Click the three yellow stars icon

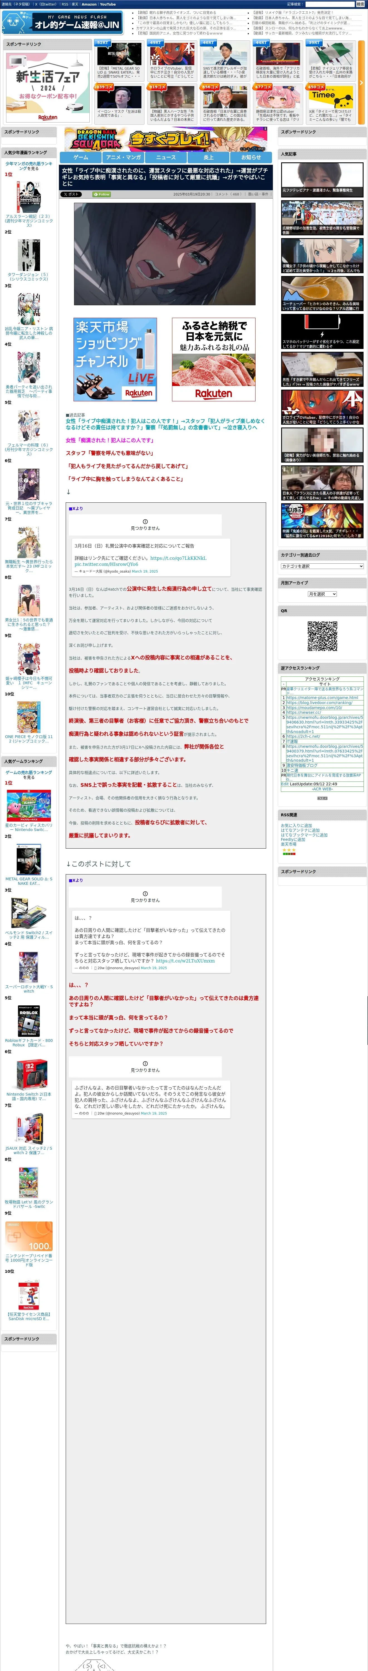(x=288, y=849)
